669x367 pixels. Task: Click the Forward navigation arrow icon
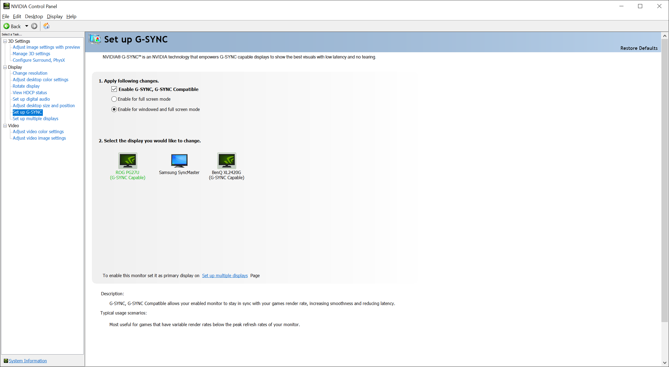click(x=34, y=26)
